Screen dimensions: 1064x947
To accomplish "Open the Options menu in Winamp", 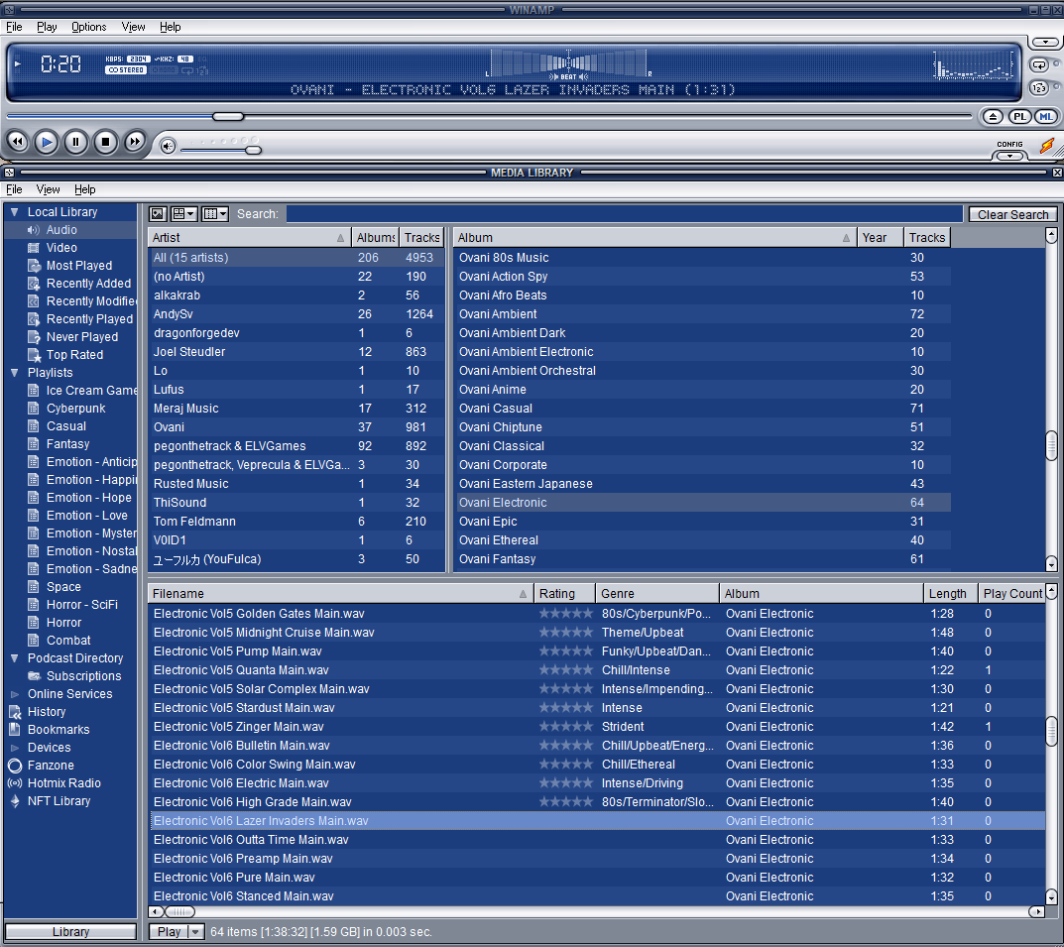I will (x=89, y=27).
